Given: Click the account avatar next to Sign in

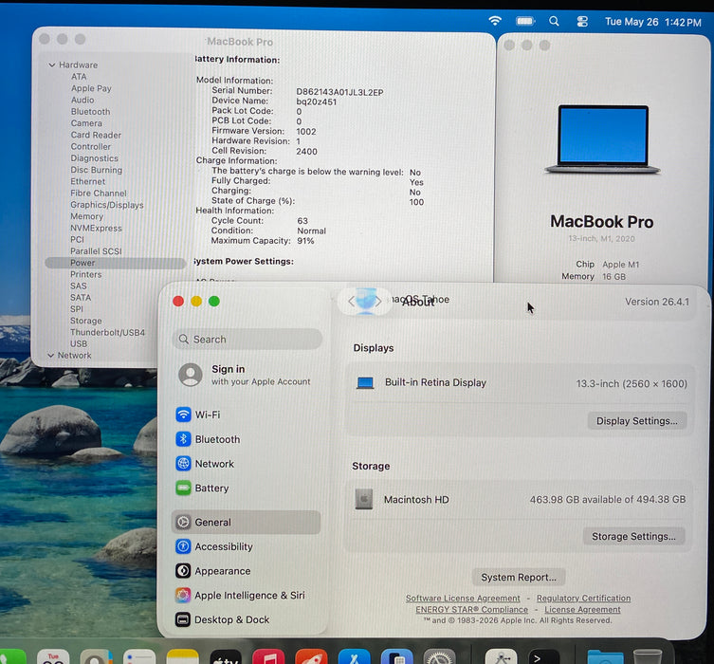Looking at the screenshot, I should coord(191,375).
